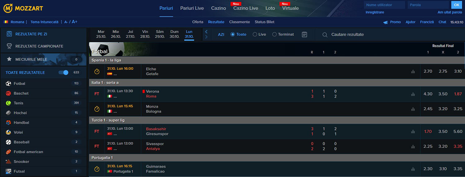Increase font size with A+

[x=74, y=22]
